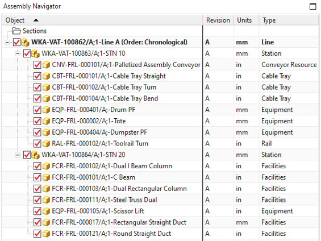Viewport: 321px width, 241px height.
Task: Click the Sections folder icon
Action: click(x=16, y=31)
